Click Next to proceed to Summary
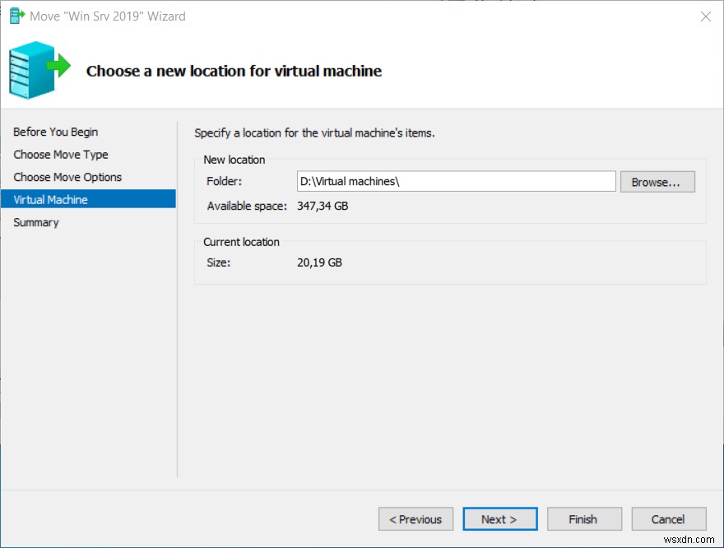This screenshot has height=548, width=724. (500, 518)
